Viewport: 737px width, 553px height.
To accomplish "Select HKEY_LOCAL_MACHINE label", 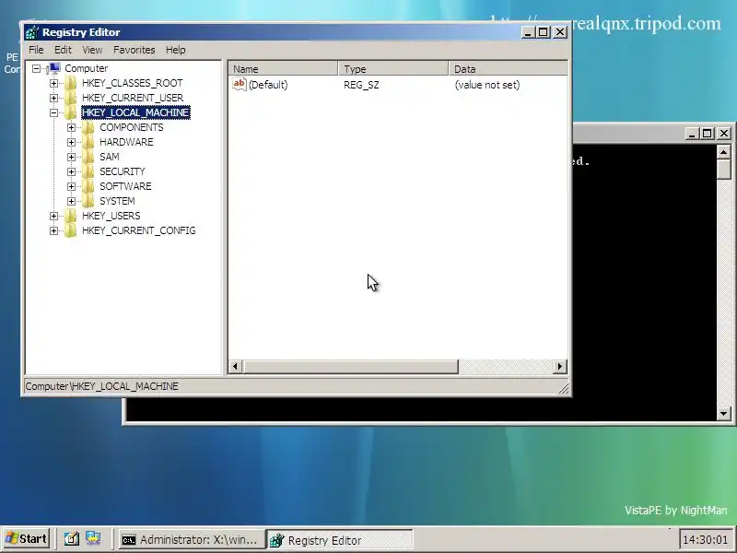I will (x=135, y=112).
